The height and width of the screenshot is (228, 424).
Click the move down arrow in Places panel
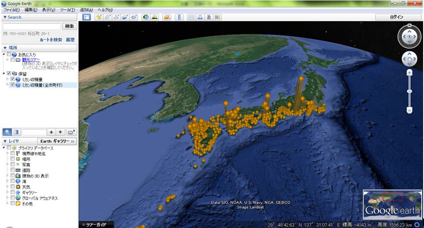pos(60,132)
